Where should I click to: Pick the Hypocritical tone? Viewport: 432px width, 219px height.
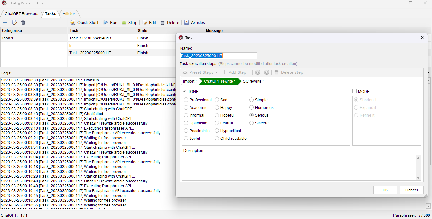(228, 131)
